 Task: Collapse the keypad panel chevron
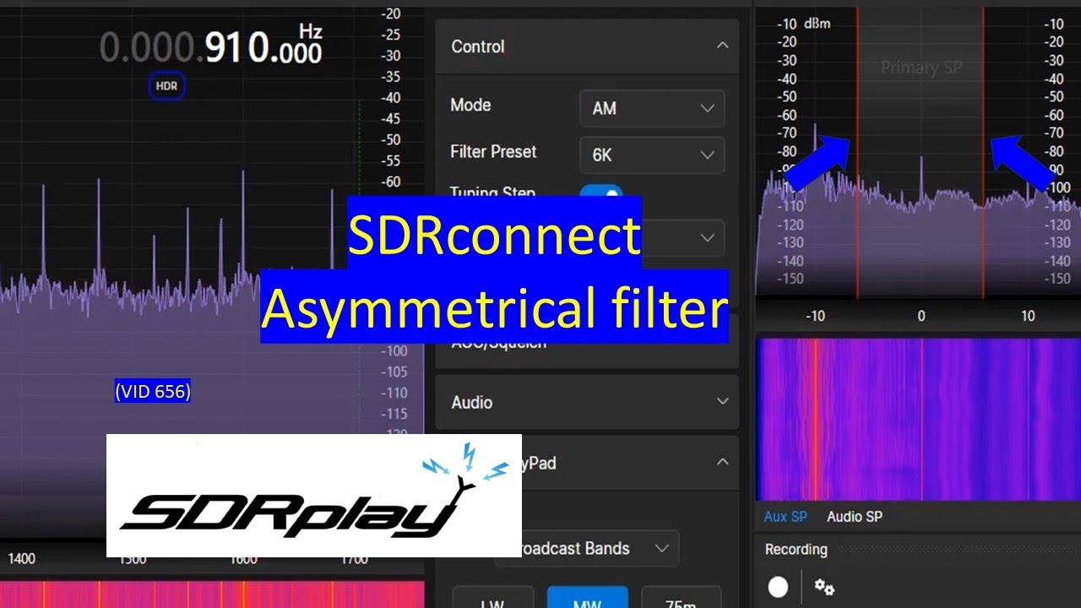722,462
